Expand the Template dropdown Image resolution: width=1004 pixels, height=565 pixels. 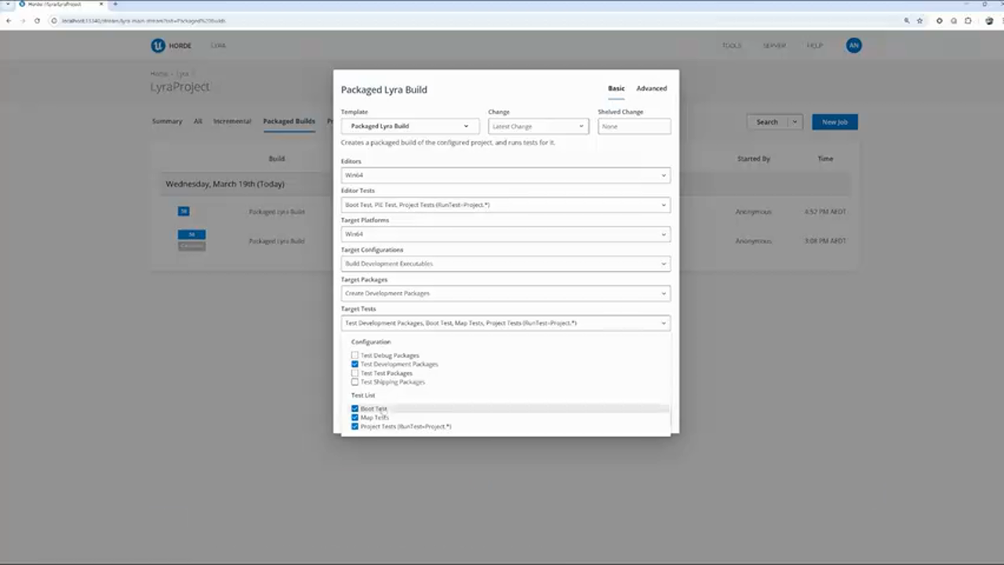[x=409, y=126]
